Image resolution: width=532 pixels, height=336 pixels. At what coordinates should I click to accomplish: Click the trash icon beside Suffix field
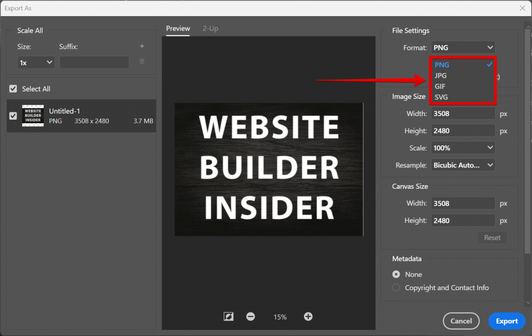coord(142,61)
